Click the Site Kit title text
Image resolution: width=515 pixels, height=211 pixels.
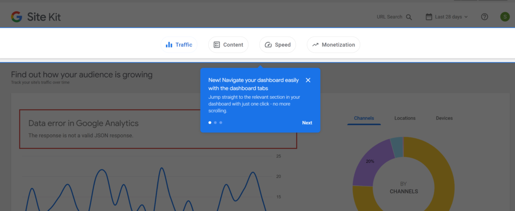[x=44, y=17]
